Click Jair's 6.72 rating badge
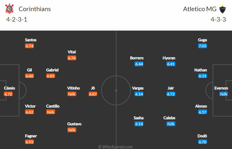This screenshot has height=149, width=232. (171, 94)
